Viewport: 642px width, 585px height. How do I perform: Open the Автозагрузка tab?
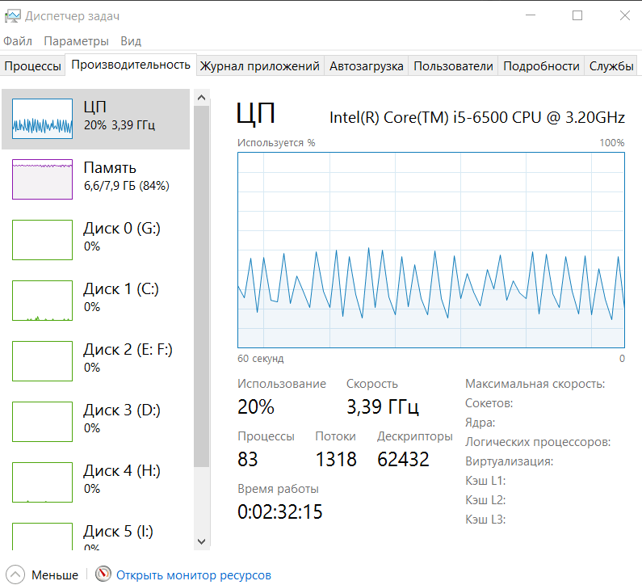[367, 66]
